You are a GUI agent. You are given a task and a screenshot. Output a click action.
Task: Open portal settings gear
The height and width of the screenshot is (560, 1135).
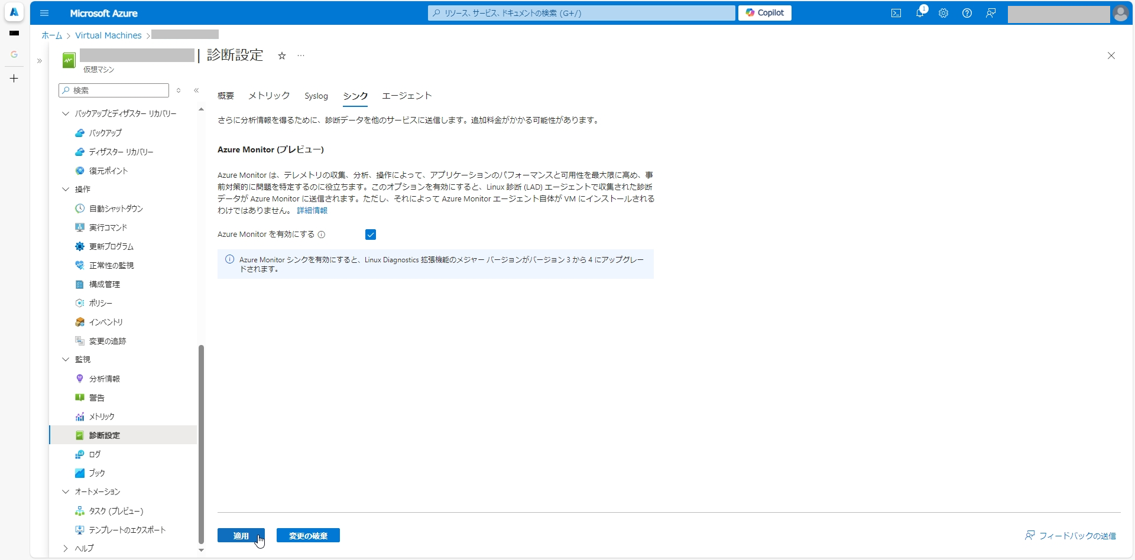943,13
